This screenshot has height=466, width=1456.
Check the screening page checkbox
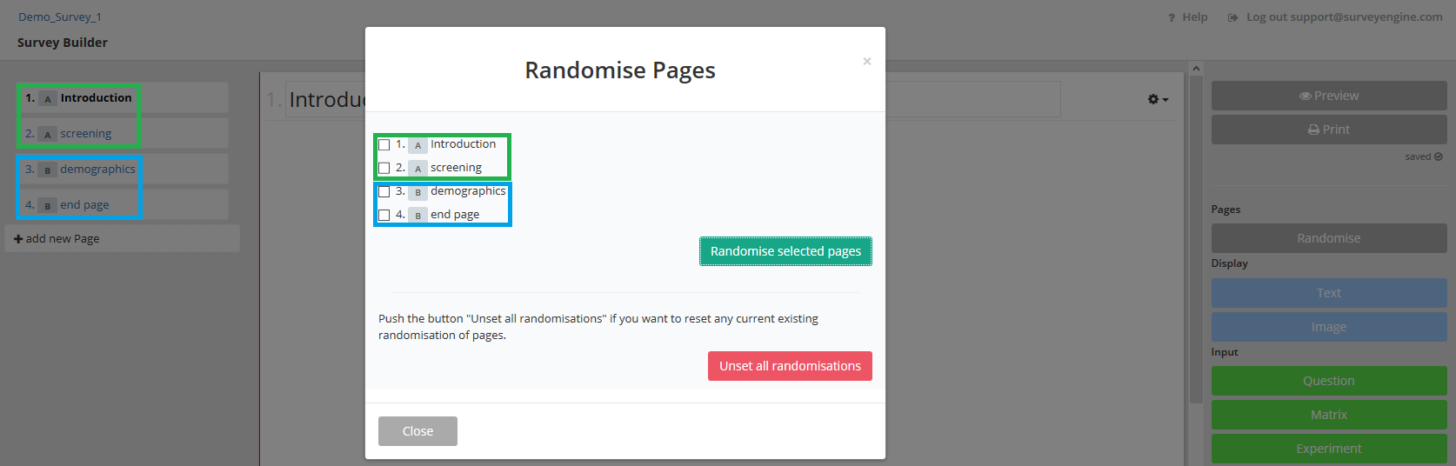coord(384,169)
